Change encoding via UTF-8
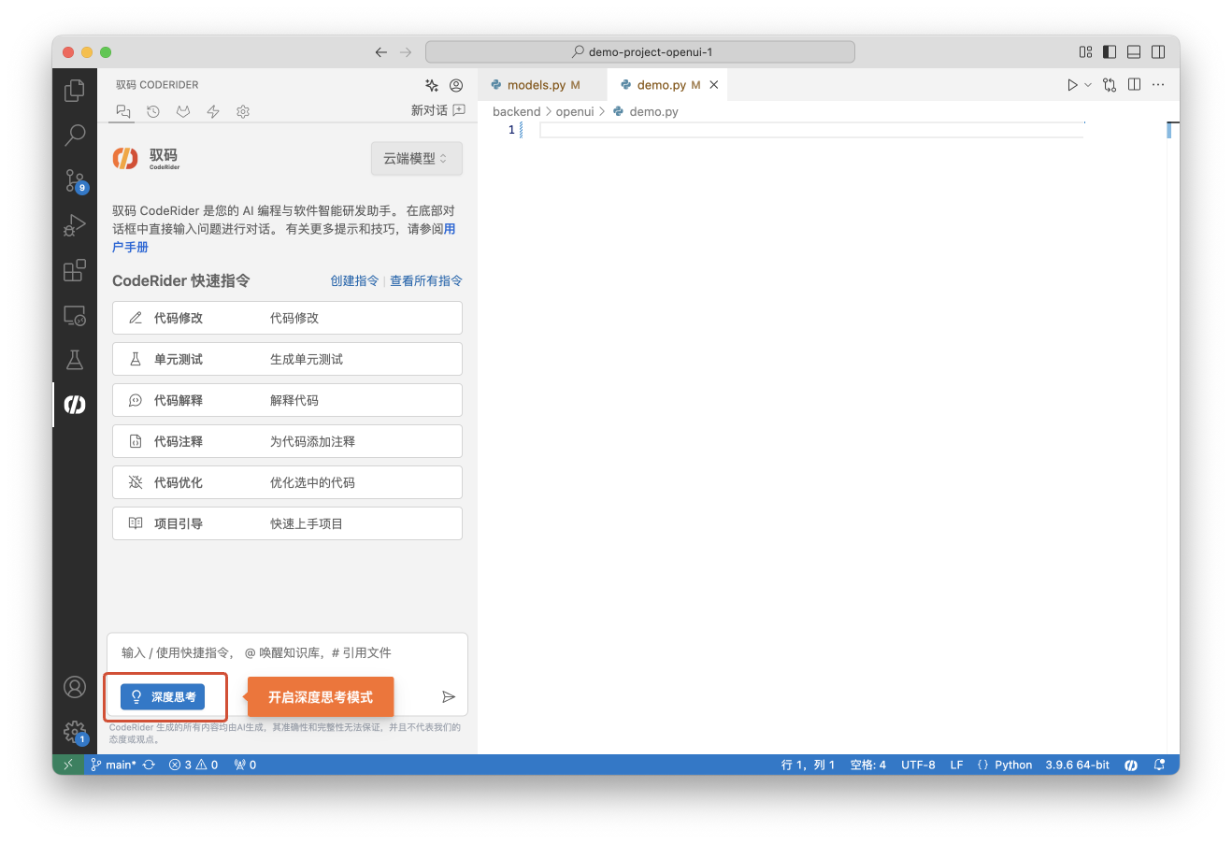Image resolution: width=1232 pixels, height=844 pixels. point(918,765)
